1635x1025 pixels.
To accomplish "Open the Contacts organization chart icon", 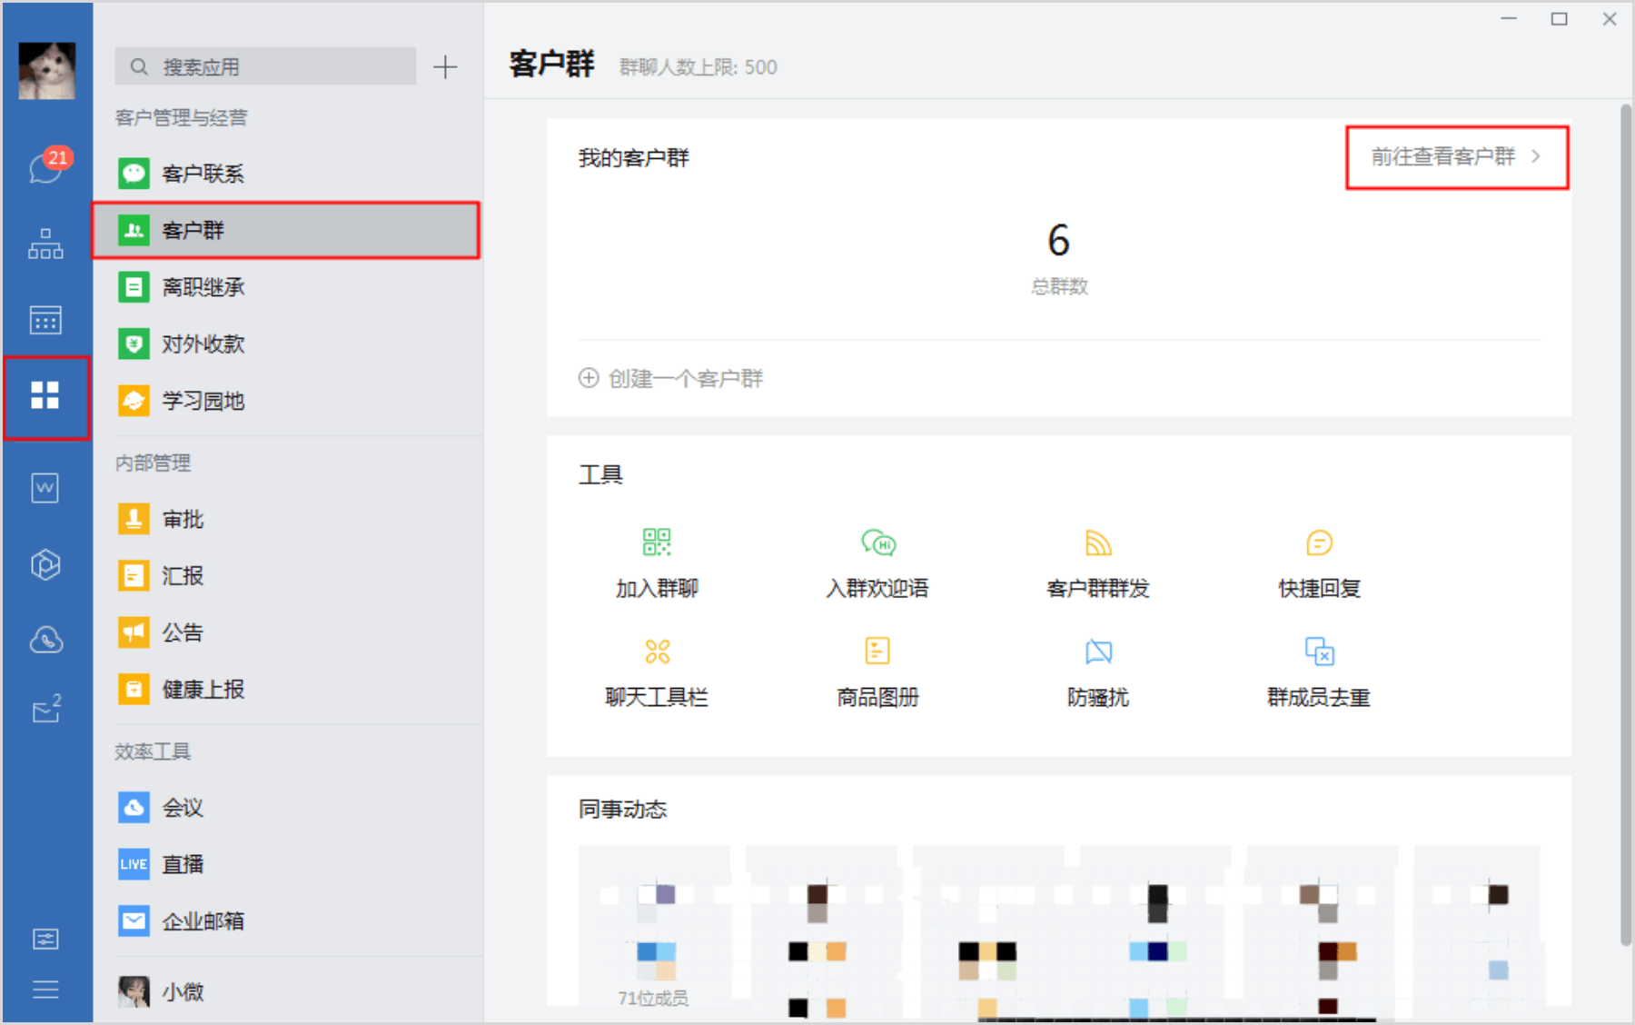I will pos(45,244).
